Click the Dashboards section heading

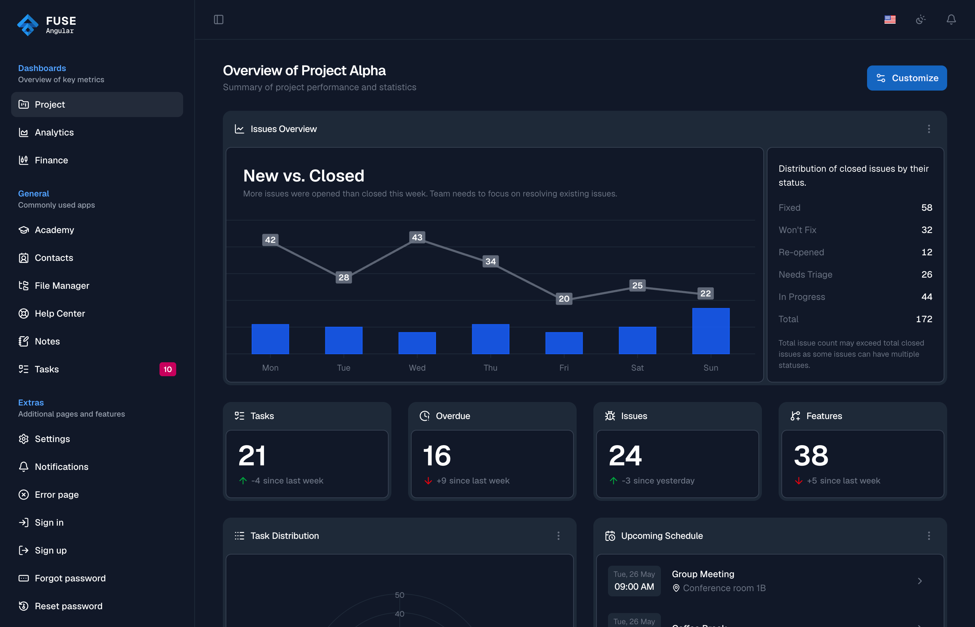[42, 68]
